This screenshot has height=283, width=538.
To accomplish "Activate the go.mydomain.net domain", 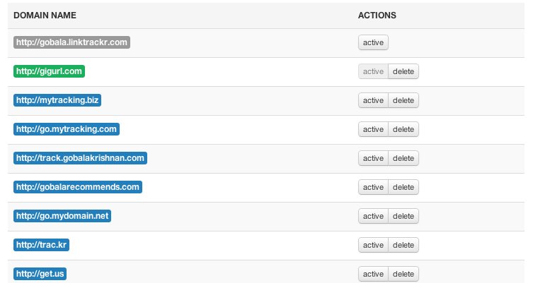I will point(373,216).
